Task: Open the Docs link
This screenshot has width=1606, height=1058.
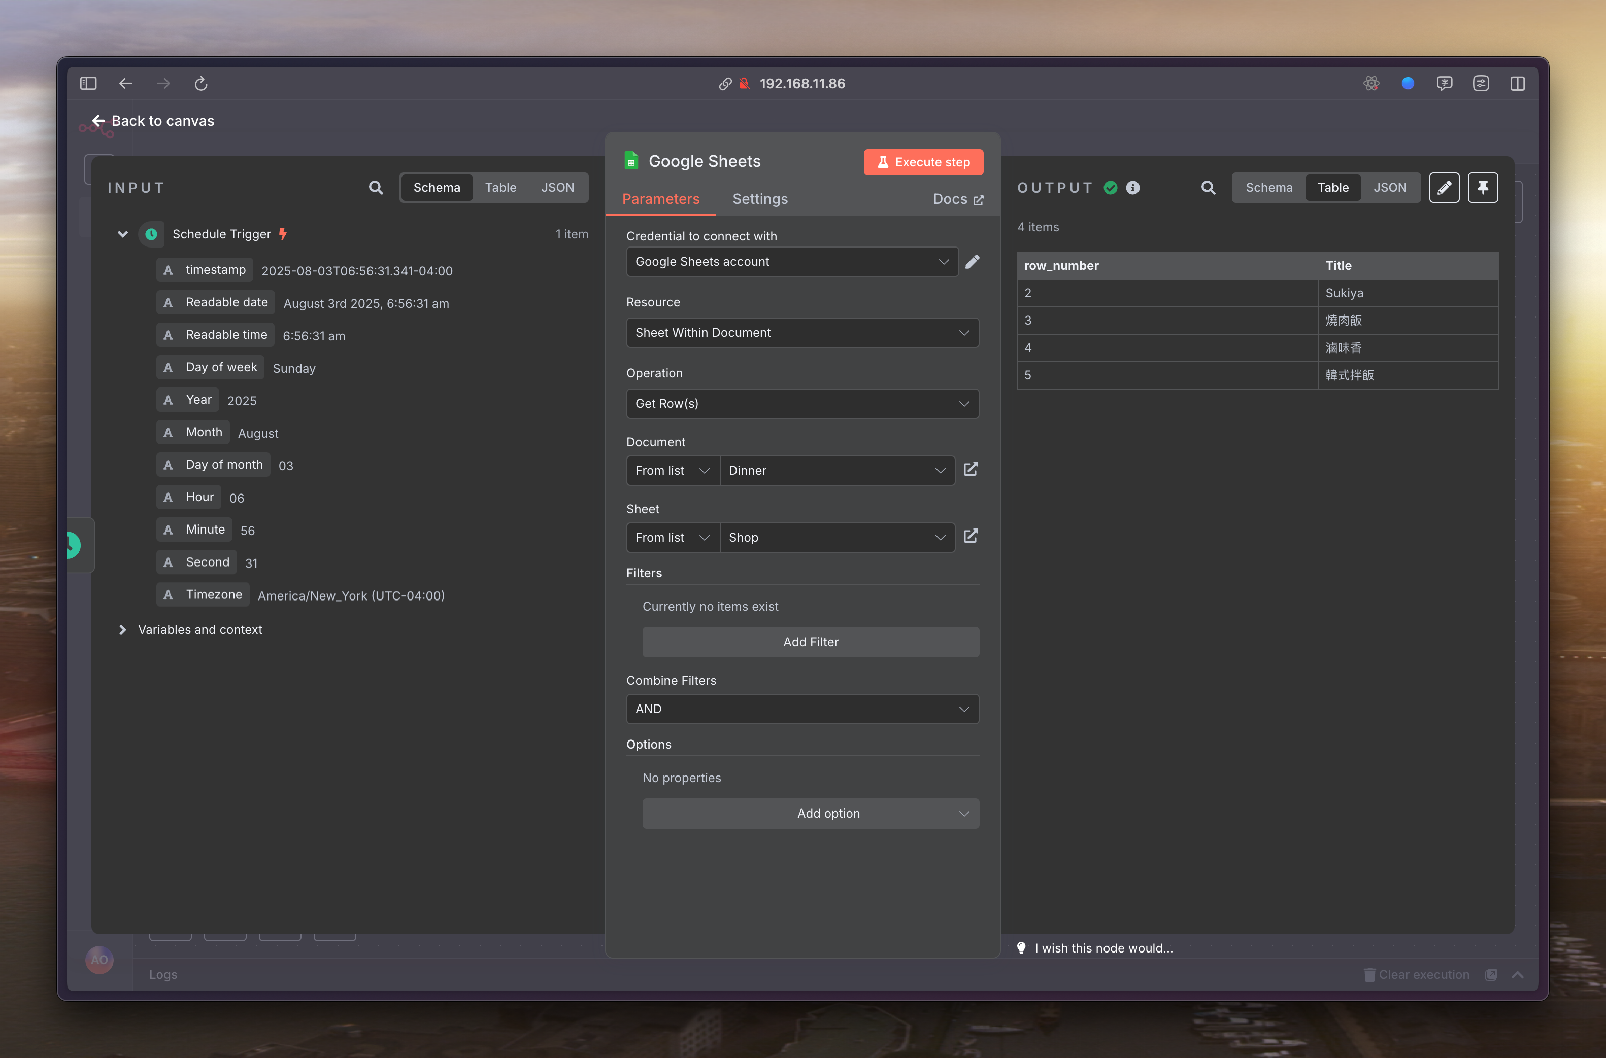Action: pos(957,199)
